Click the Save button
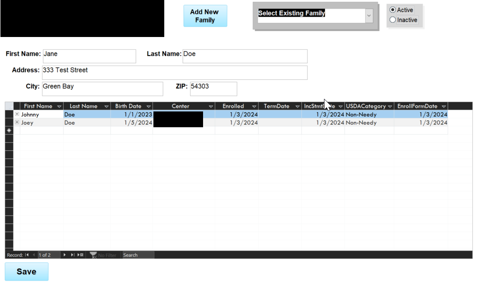The height and width of the screenshot is (282, 486). (26, 271)
